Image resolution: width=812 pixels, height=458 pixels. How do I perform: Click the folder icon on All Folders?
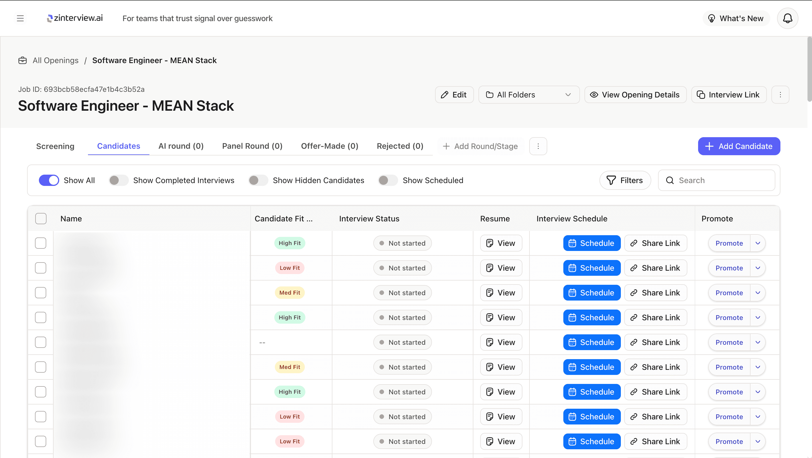[489, 95]
